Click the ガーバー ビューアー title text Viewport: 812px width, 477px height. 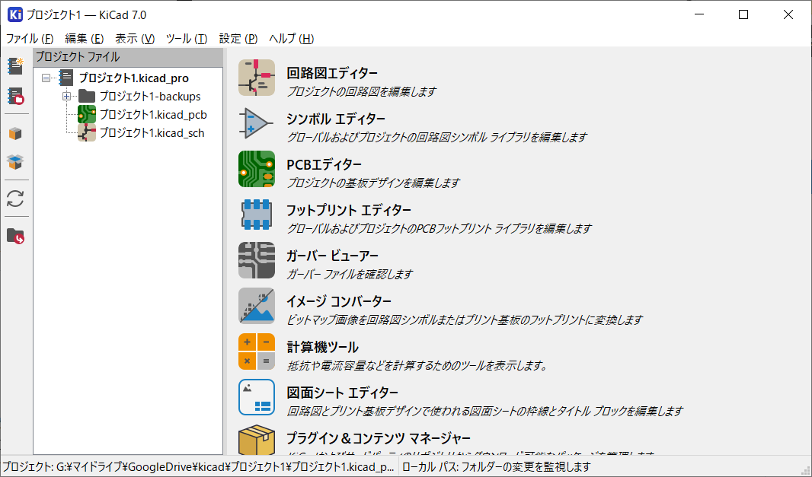pos(332,256)
